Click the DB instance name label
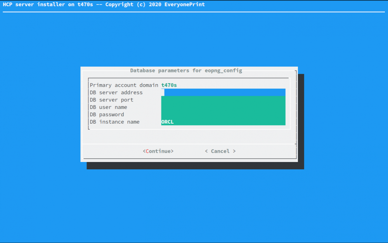The height and width of the screenshot is (243, 388). click(114, 121)
